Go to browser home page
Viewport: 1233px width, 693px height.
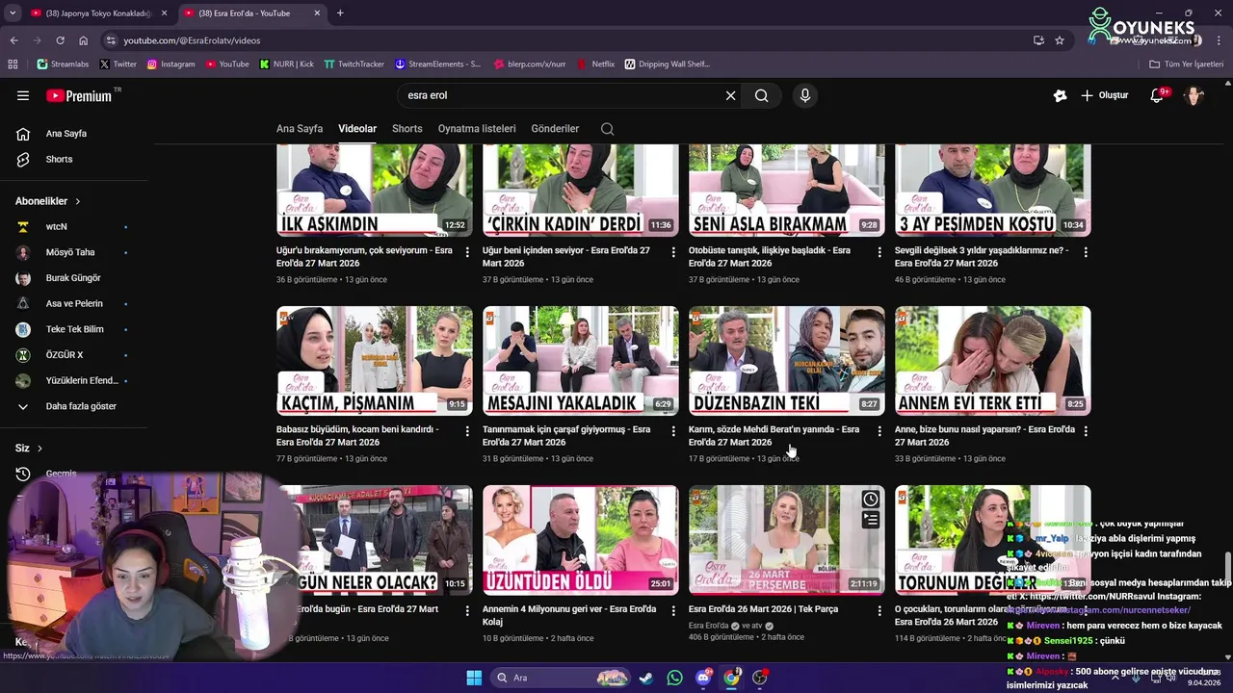(83, 40)
